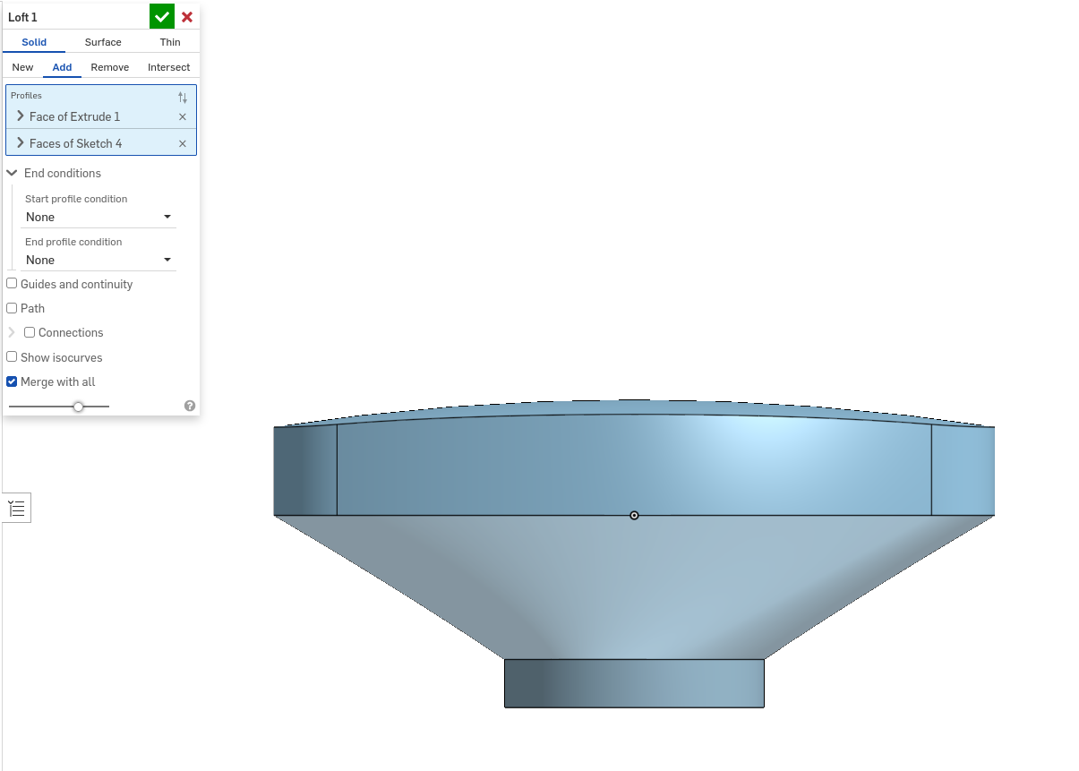Select the Remove operation type

pos(110,67)
